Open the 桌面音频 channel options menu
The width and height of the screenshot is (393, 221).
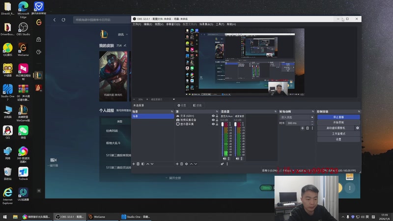(242, 159)
